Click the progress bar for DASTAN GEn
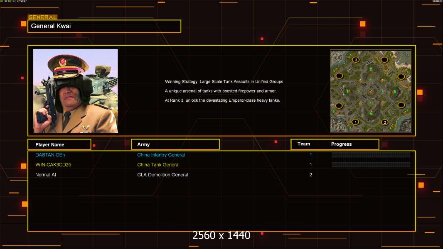443x249 pixels. (371, 155)
